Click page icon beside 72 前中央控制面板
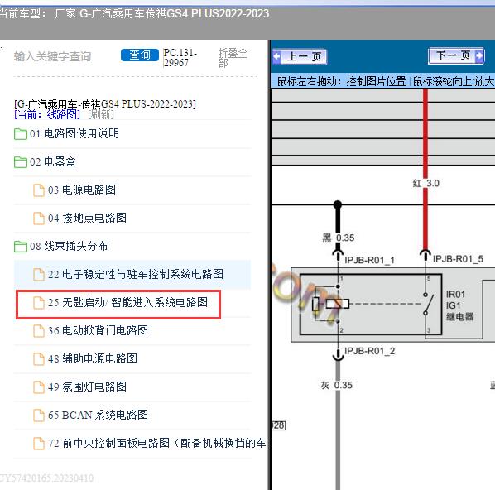495x490 pixels. point(39,444)
